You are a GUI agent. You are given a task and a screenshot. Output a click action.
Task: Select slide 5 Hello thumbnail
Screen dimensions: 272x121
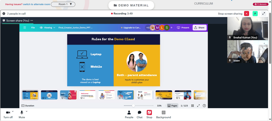point(107,95)
